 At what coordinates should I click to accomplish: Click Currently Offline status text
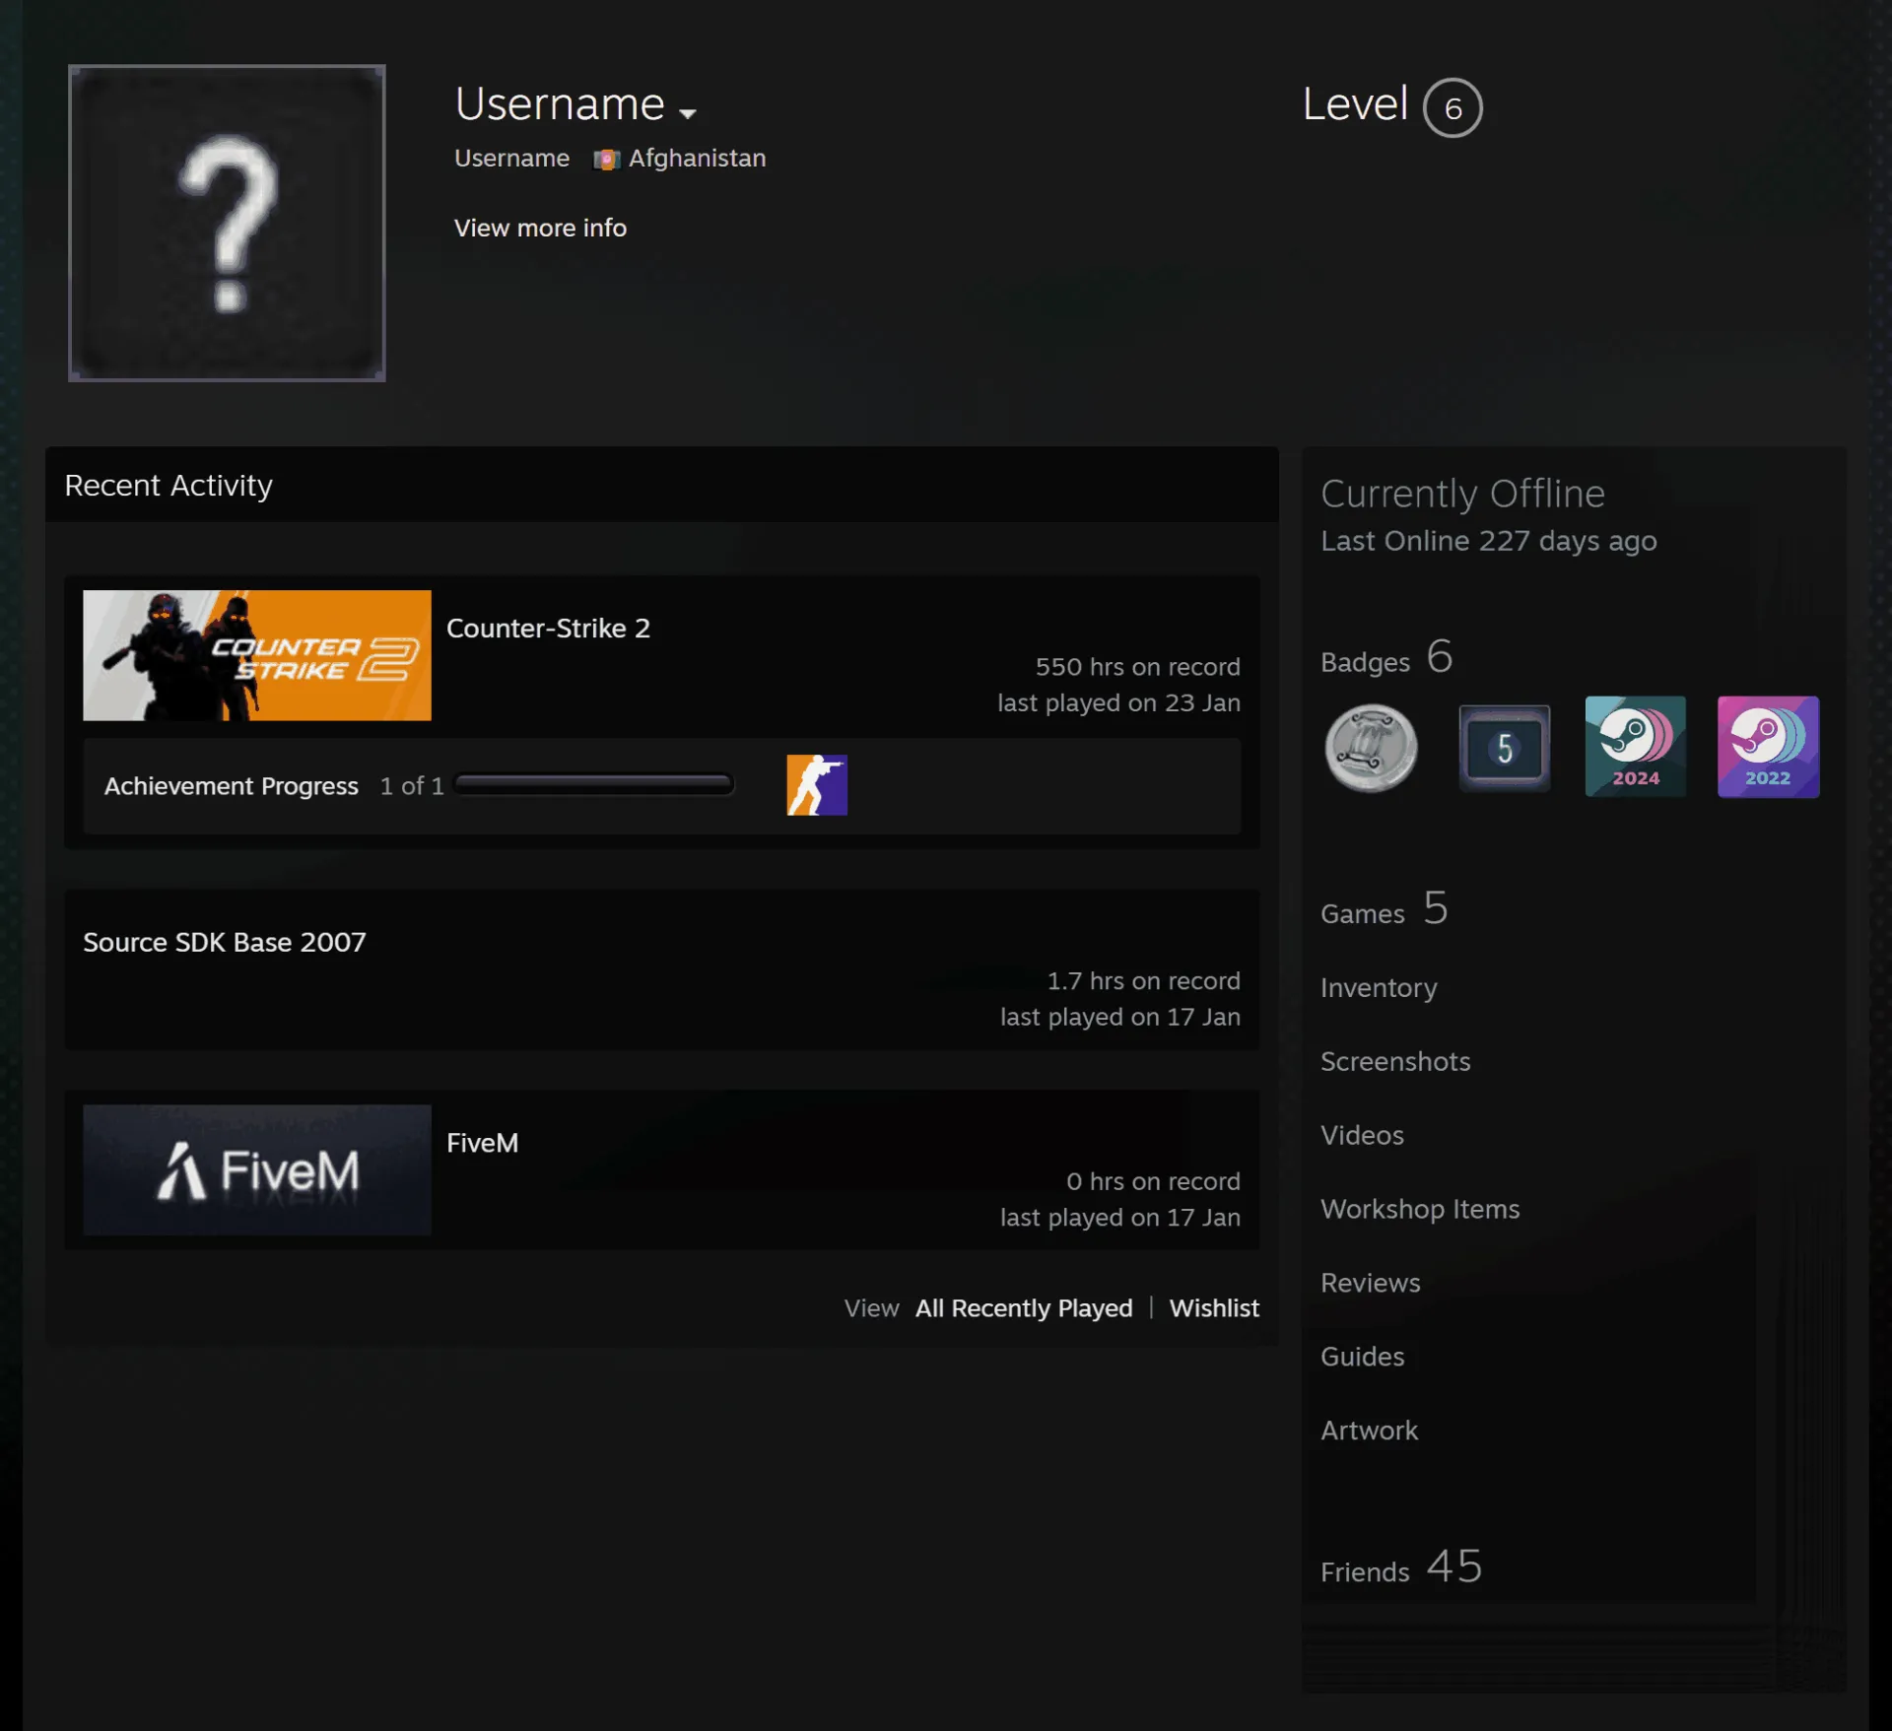pos(1462,494)
